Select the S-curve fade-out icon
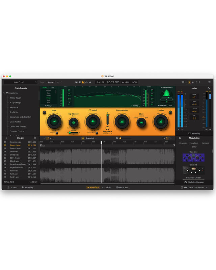 click(164, 138)
